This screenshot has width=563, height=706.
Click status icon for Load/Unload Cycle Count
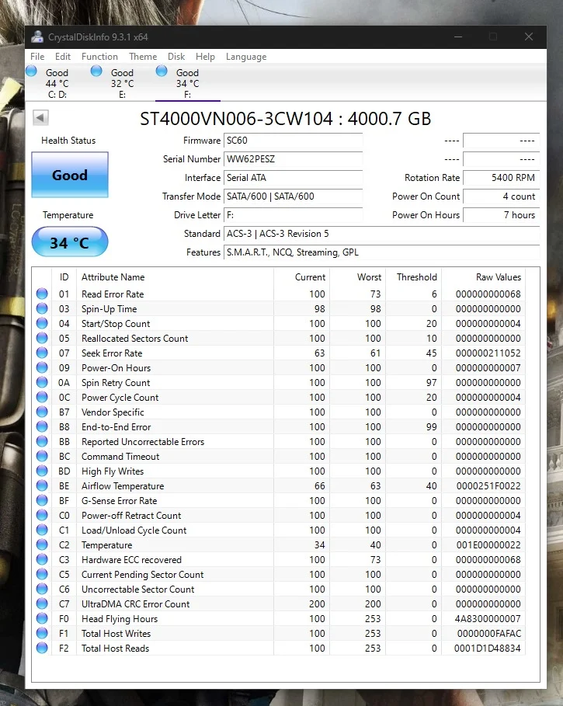click(42, 530)
